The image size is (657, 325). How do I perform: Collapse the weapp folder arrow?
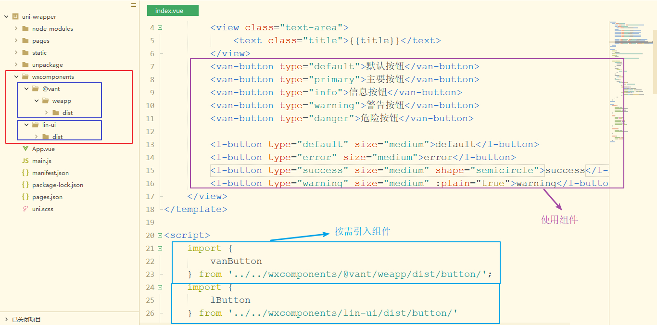36,100
